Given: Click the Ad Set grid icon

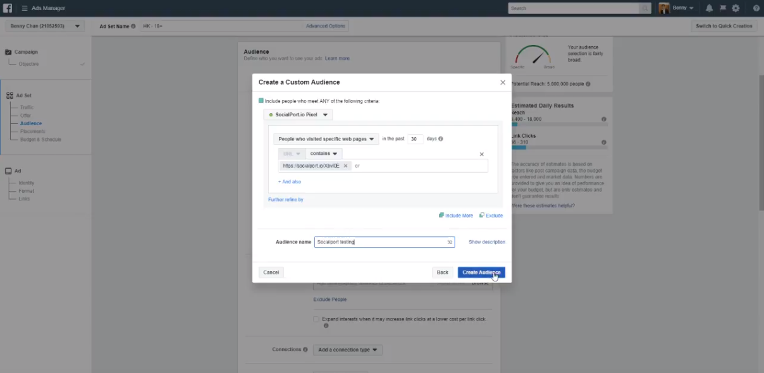Looking at the screenshot, I should click(9, 95).
